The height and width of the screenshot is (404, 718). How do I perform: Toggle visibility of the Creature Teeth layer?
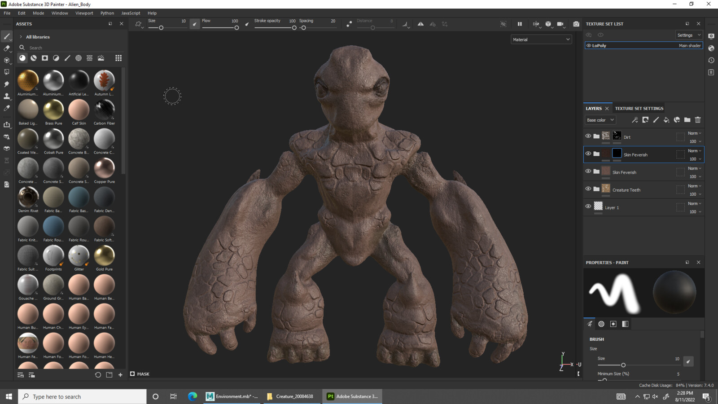[x=588, y=189]
